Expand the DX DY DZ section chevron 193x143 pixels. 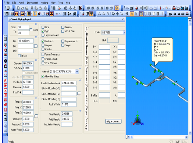pos(36,37)
